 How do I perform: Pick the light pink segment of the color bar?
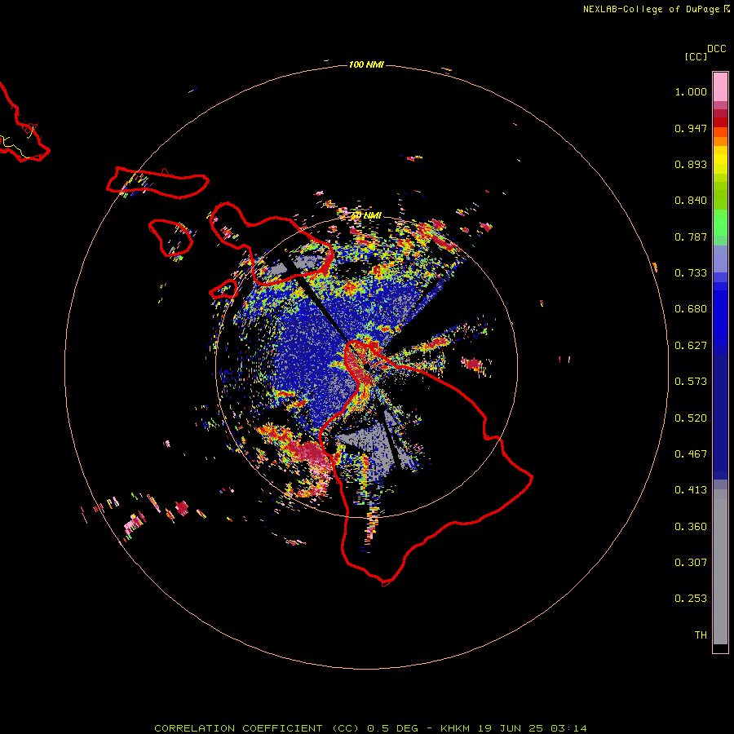pos(720,87)
